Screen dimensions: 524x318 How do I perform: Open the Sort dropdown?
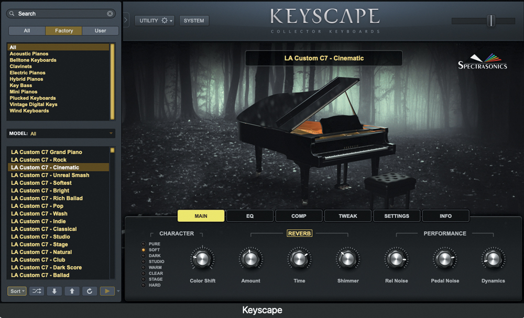pos(17,291)
